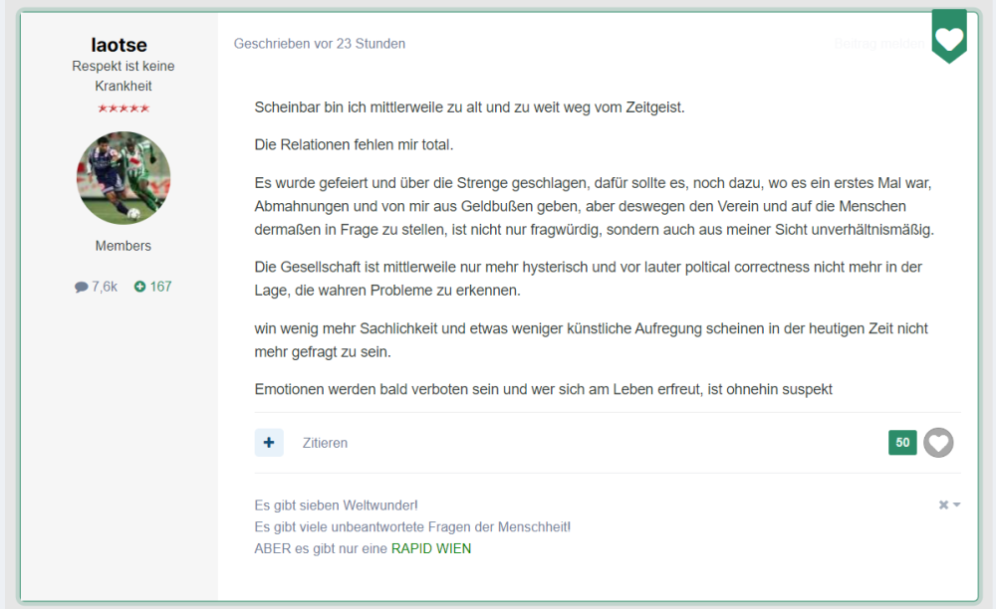
Task: Click the first paragraph starting with 'Scheinbar'
Action: (469, 107)
